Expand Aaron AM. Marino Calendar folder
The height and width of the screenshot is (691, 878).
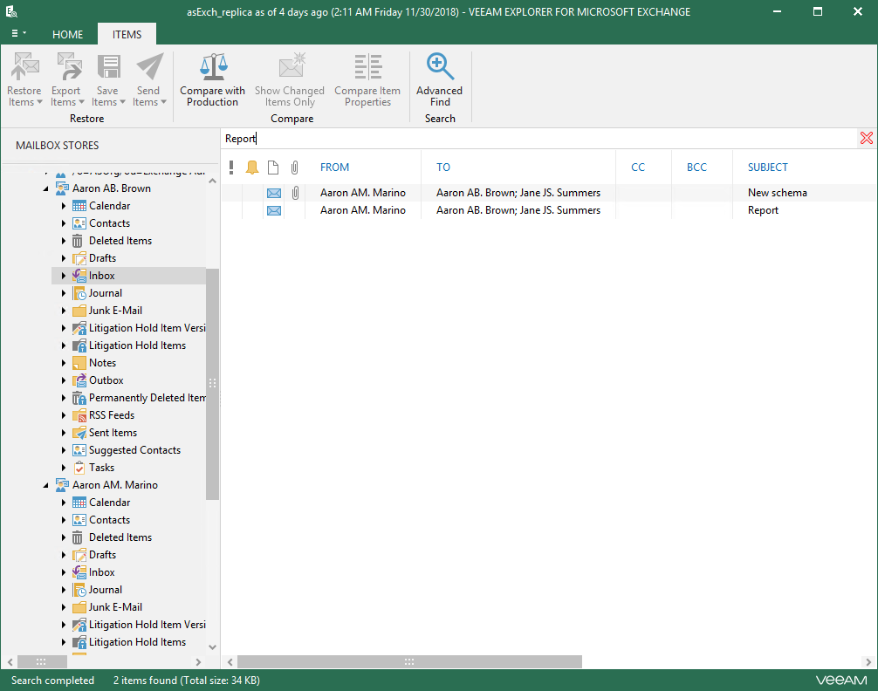[63, 503]
